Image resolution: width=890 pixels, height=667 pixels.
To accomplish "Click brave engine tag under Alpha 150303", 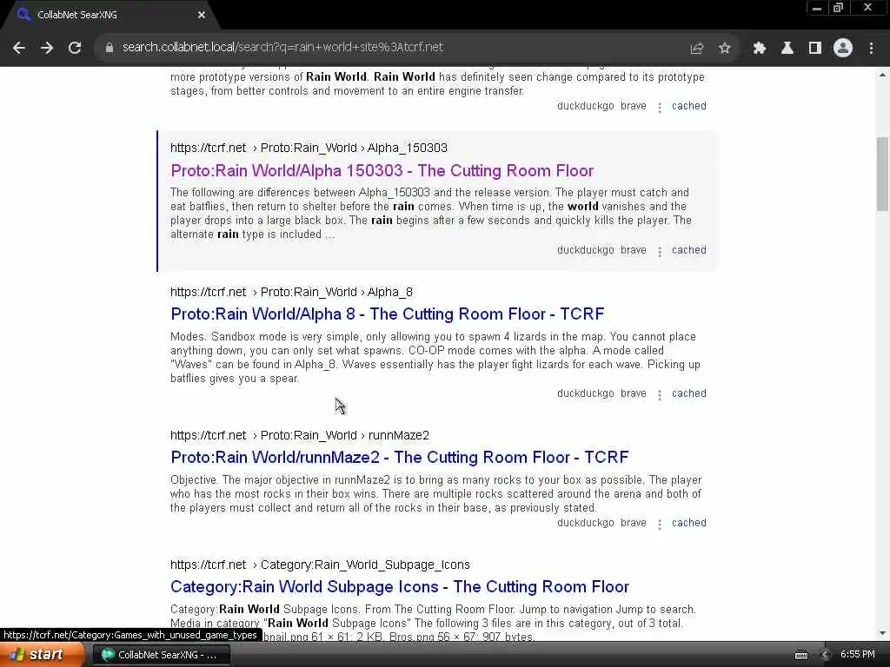I will click(634, 250).
